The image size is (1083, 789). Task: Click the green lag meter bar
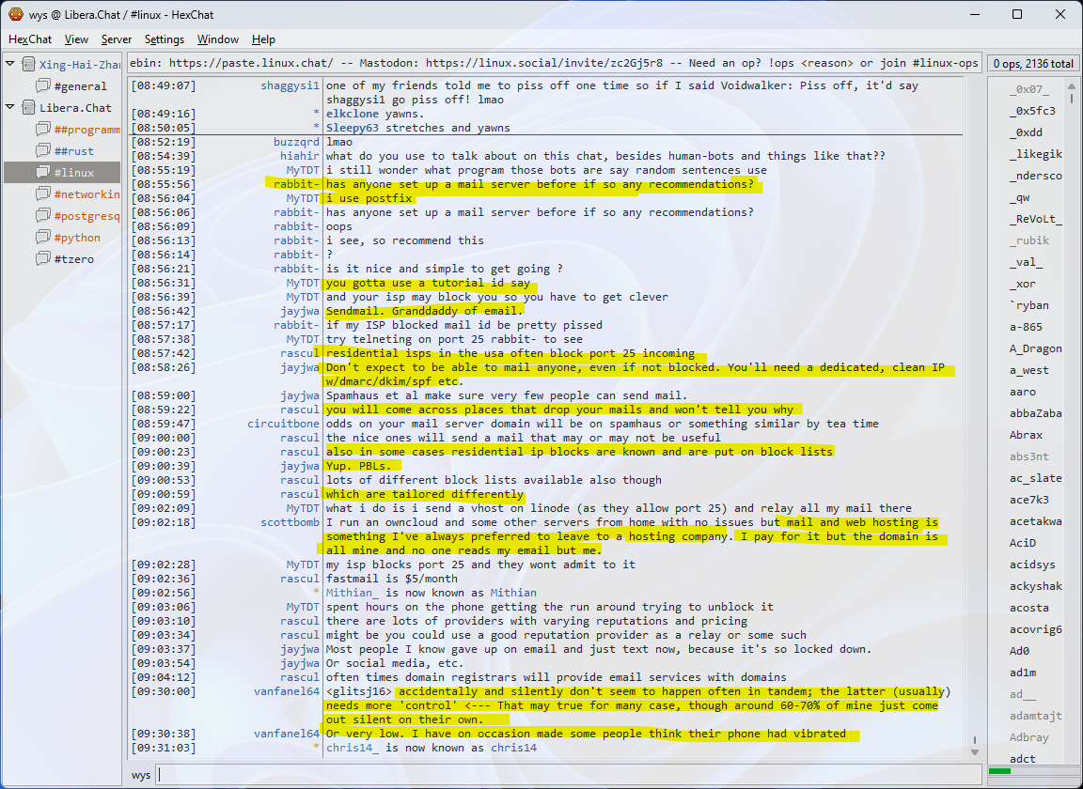(1000, 771)
